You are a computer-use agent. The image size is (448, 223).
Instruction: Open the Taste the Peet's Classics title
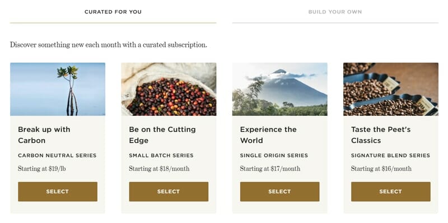[381, 135]
